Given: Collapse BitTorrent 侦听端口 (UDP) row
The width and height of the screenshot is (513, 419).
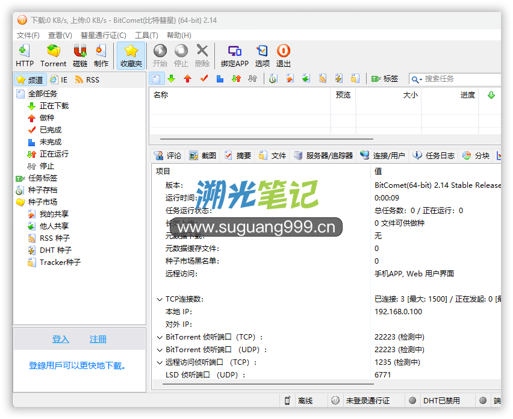Looking at the screenshot, I should [x=160, y=350].
